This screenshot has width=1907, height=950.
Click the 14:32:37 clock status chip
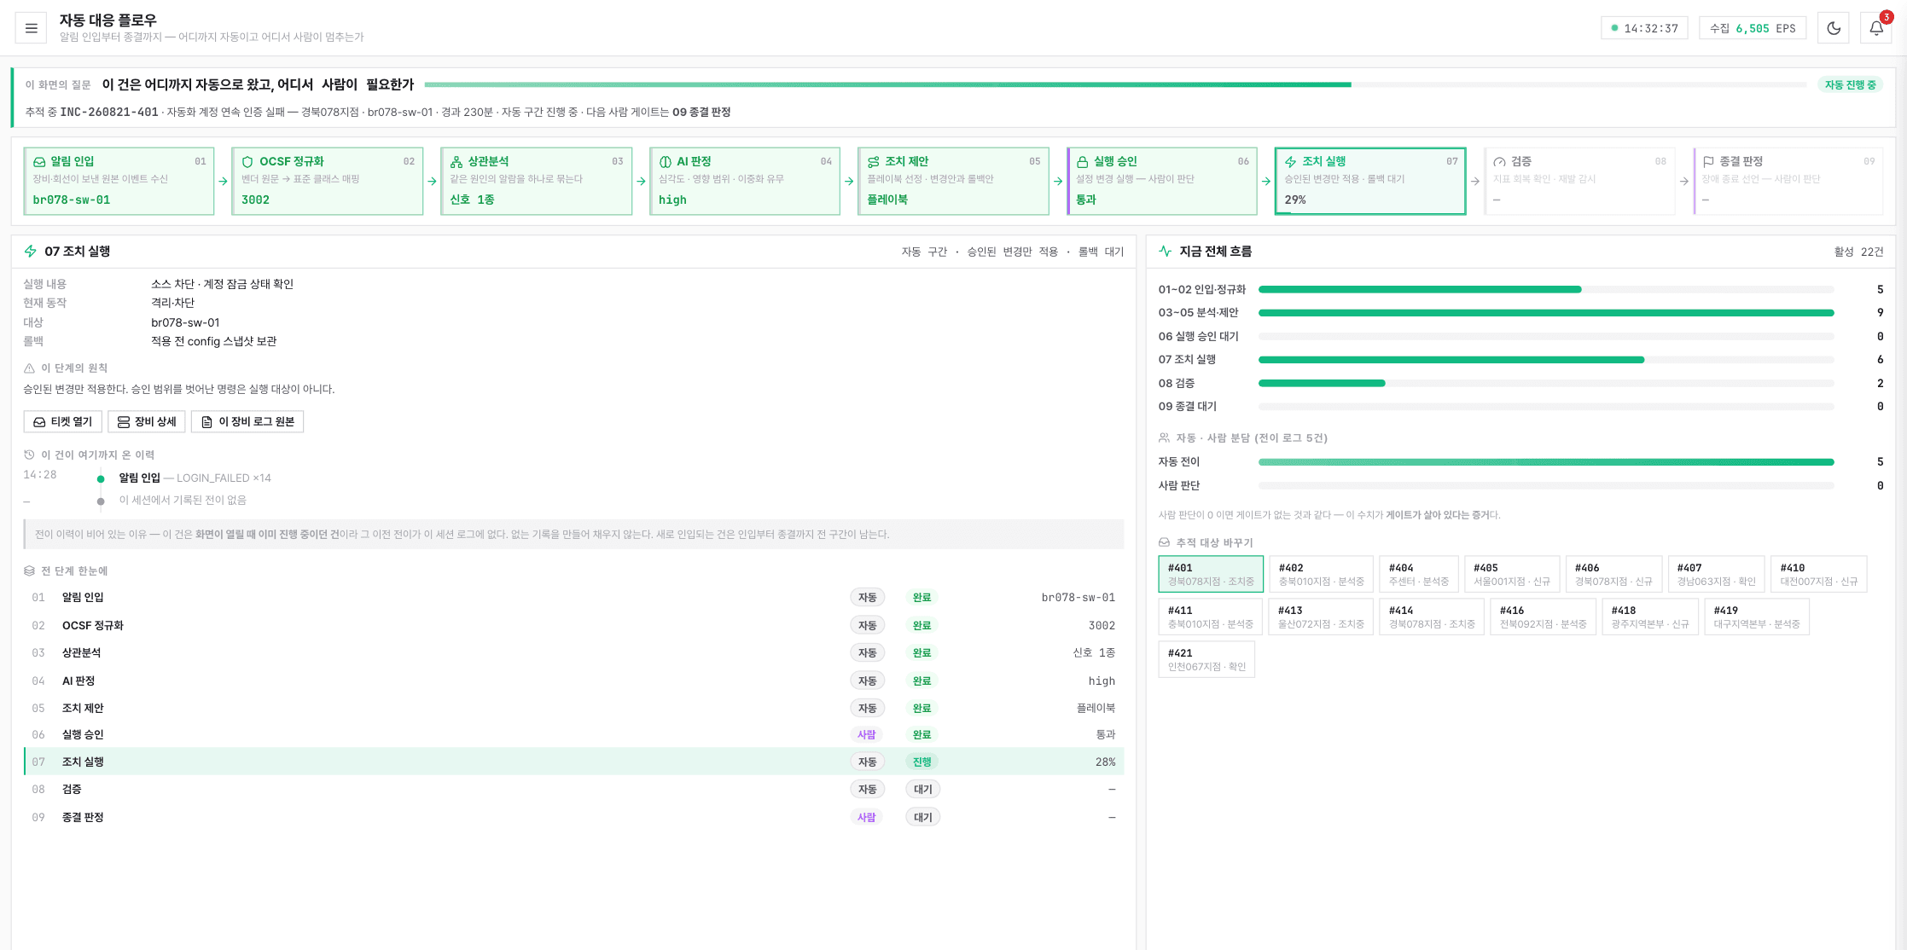coord(1644,28)
